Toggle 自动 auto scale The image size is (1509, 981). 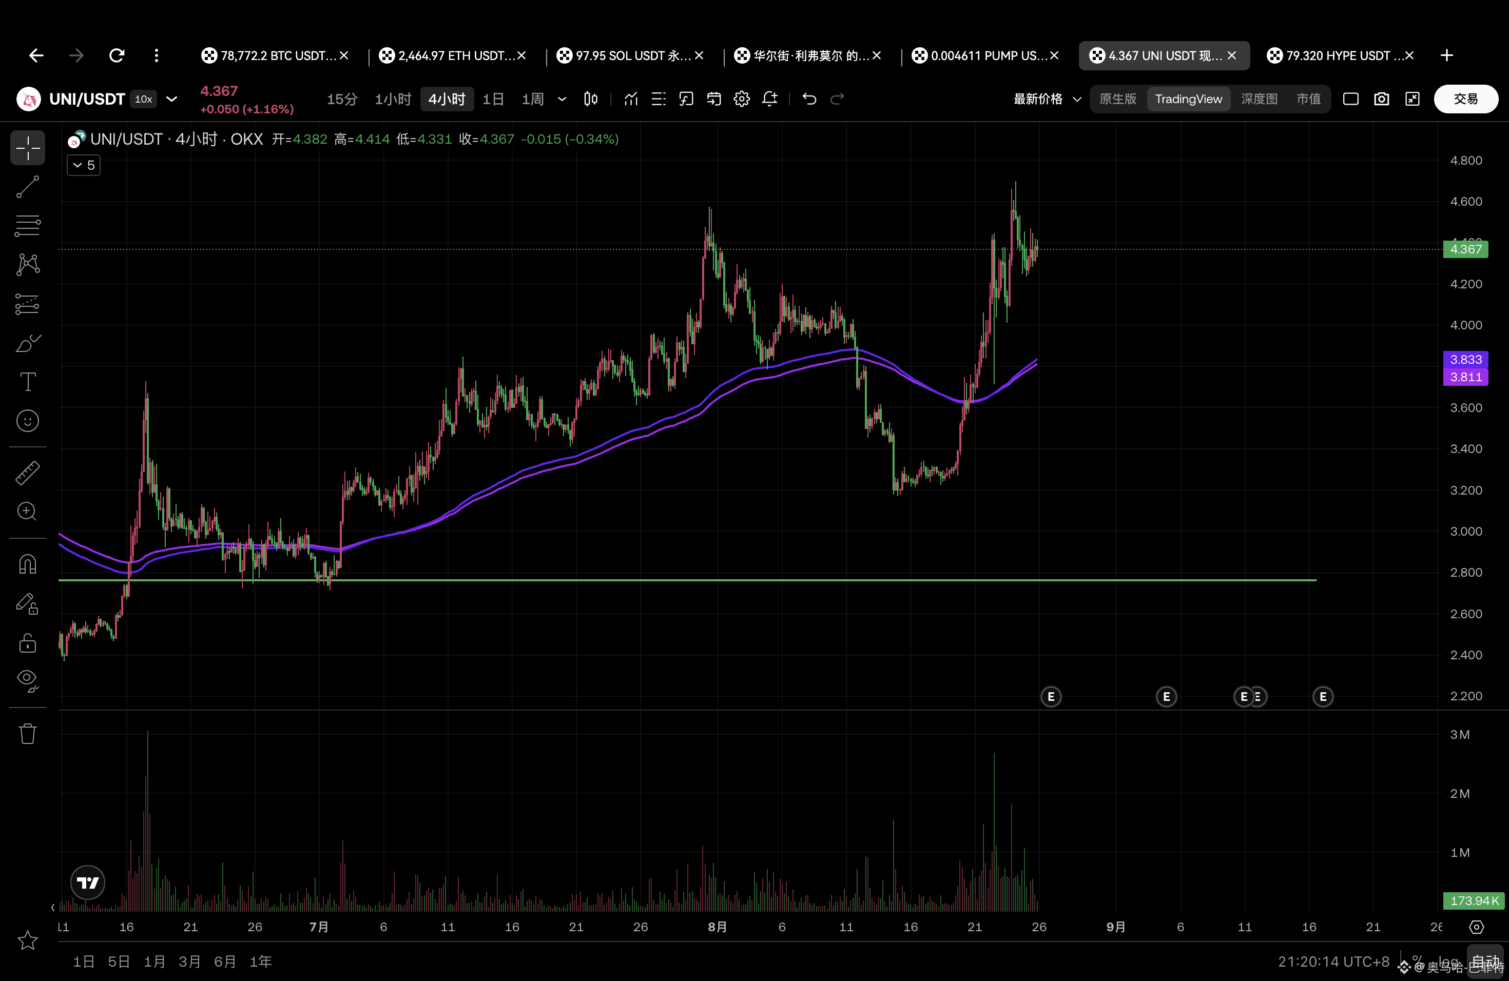click(1485, 962)
